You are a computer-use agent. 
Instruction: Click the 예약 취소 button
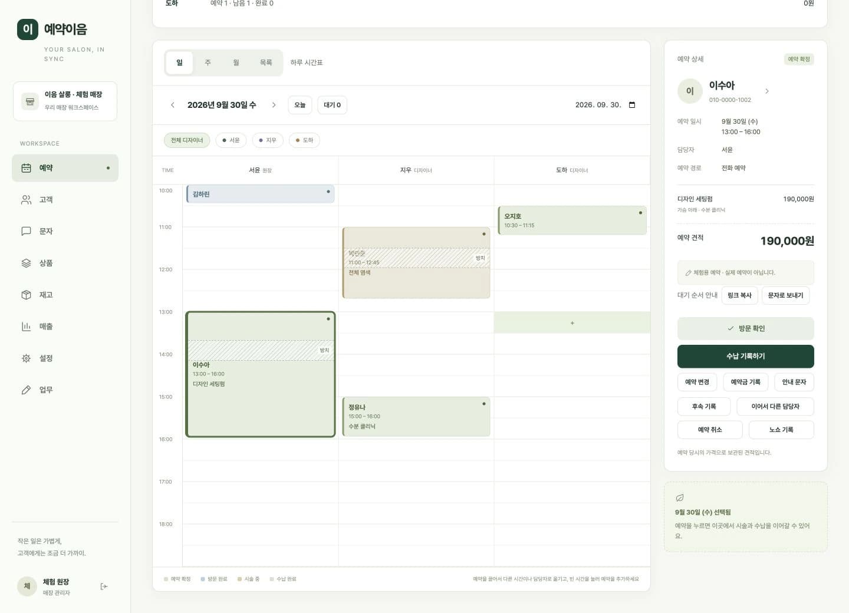[710, 430]
